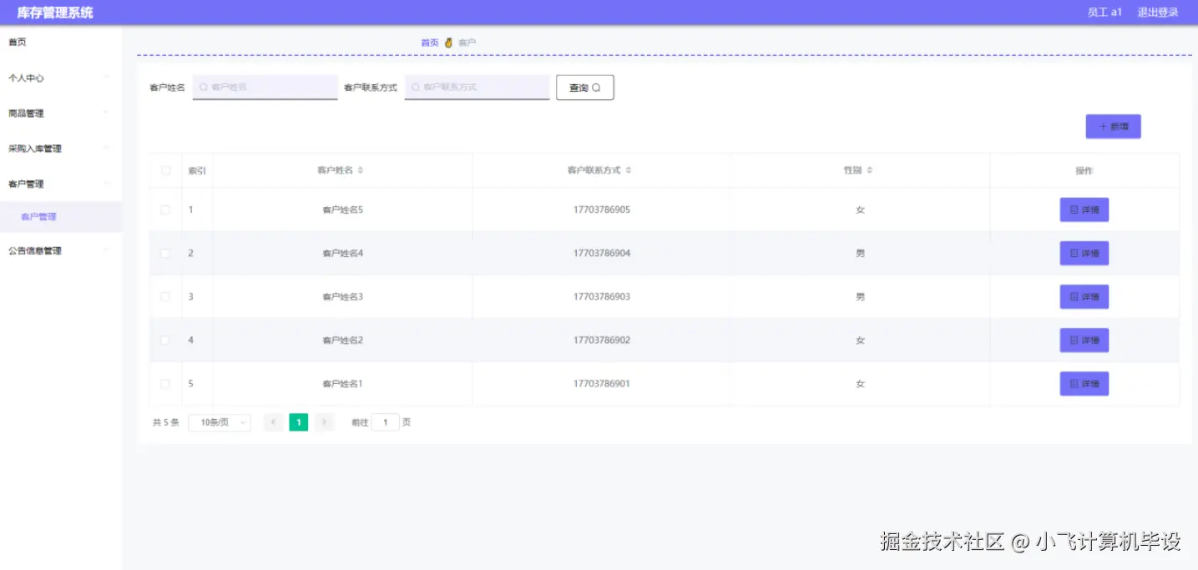Click the 客户姓名1 name cell

point(342,384)
